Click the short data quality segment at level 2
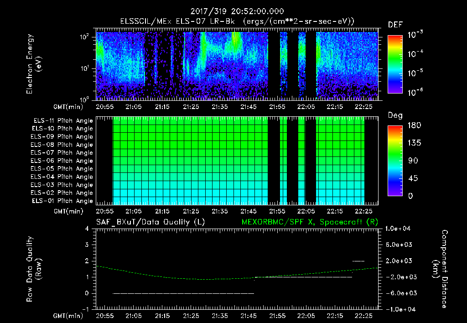This screenshot has height=323, width=467. [358, 261]
